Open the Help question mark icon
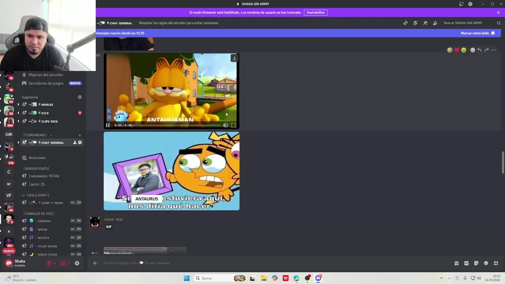Viewport: 505px width, 284px height. 470,4
